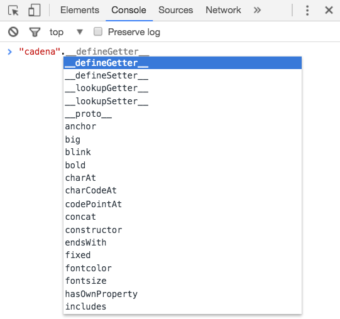Choose the constructor suggestion
Image resolution: width=340 pixels, height=319 pixels.
coord(182,230)
